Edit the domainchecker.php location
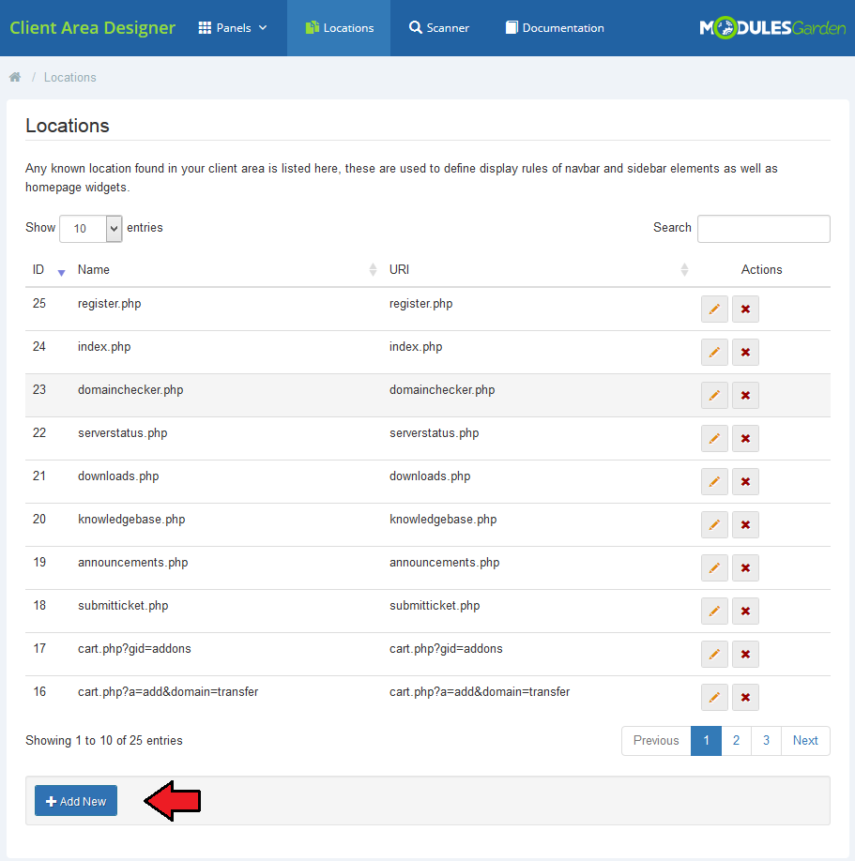This screenshot has width=855, height=861. pos(714,396)
